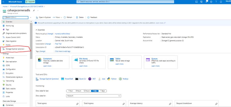Open Tags in the sidebar

(x=7, y=30)
